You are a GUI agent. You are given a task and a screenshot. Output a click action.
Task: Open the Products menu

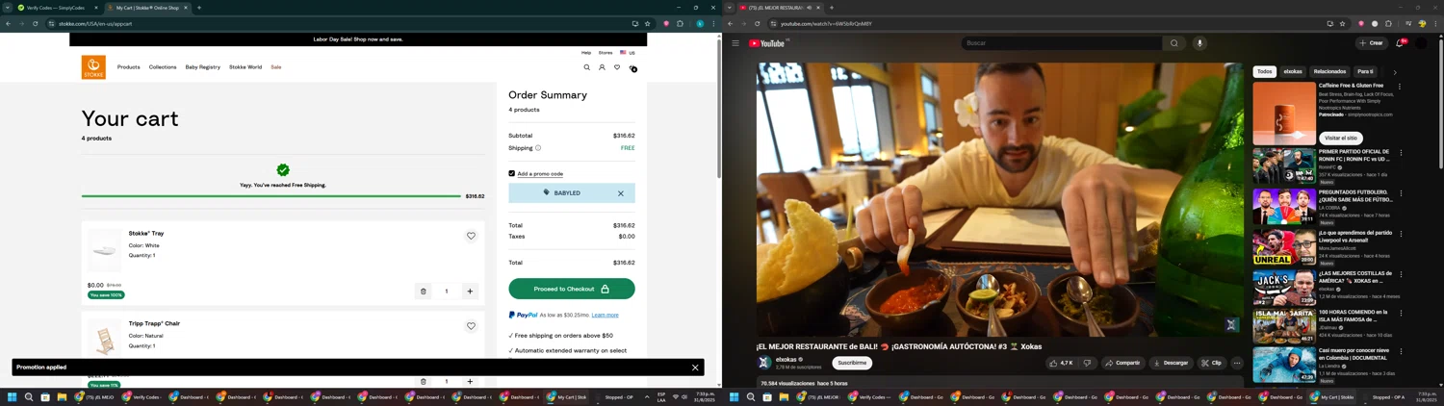(129, 67)
